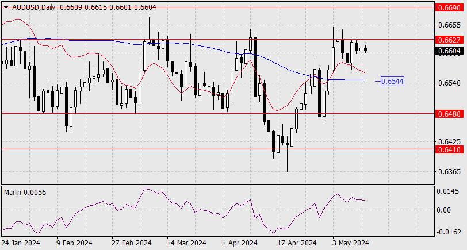Viewport: 467px width, 250px height.
Task: Click the blue 0.6544 price marker
Action: pyautogui.click(x=393, y=81)
